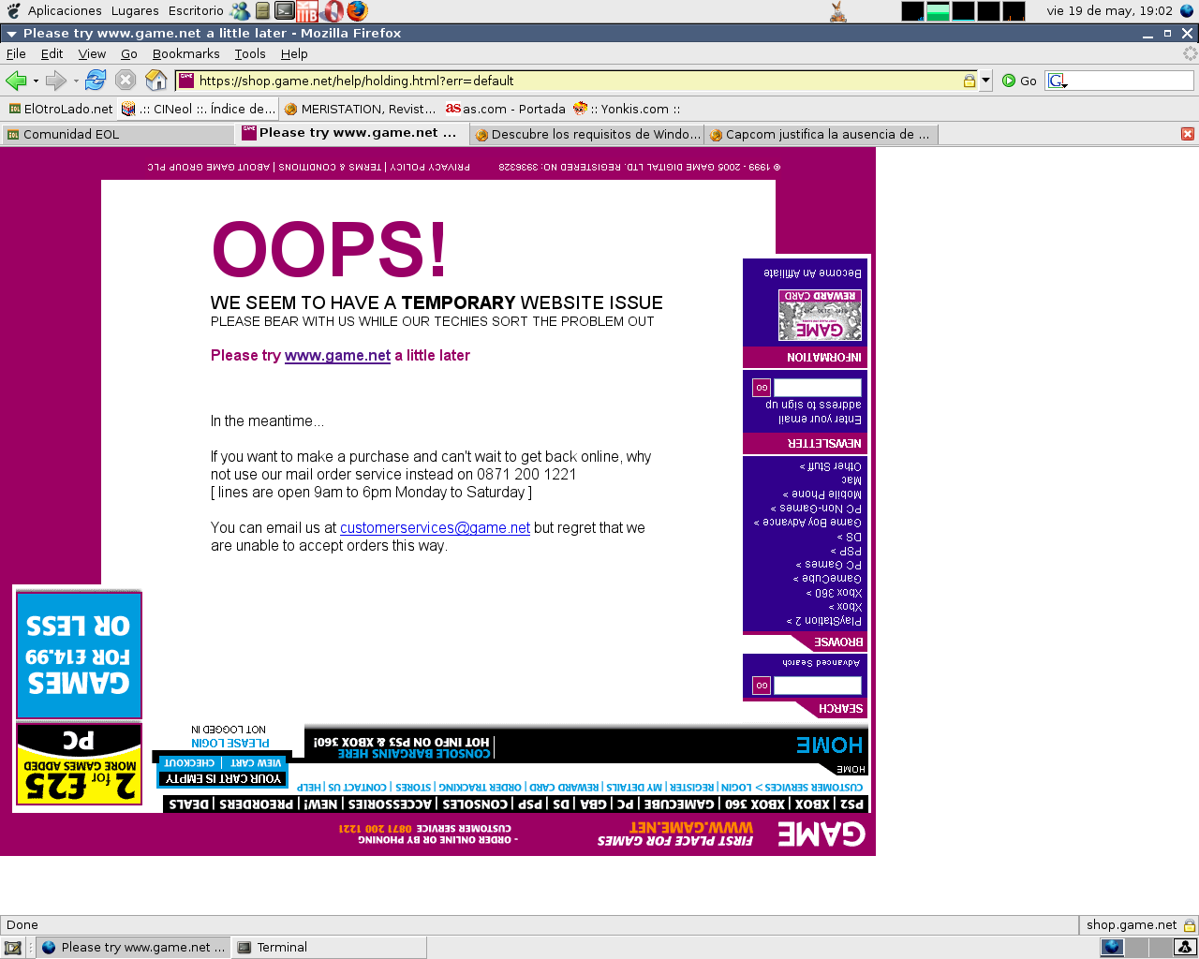Viewport: 1199px width, 959px height.
Task: Click the 'Games for £14.99 or less' banner
Action: (x=79, y=655)
